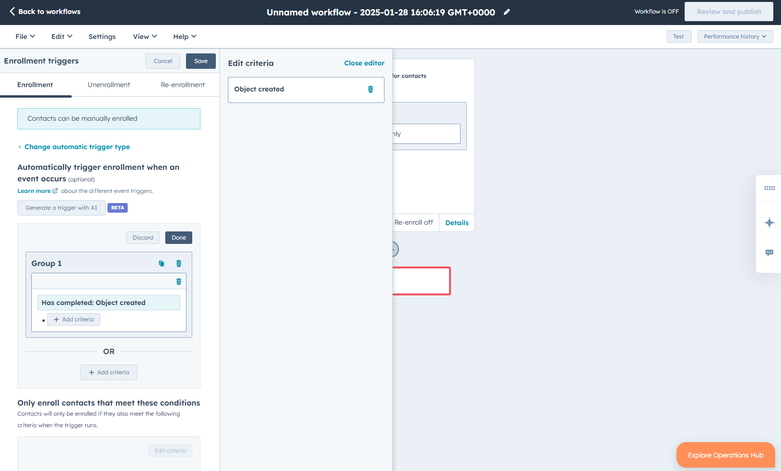Open the AI sparkle assistant icon

point(769,223)
